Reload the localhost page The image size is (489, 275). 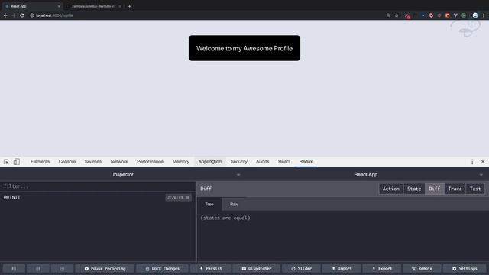pos(22,15)
